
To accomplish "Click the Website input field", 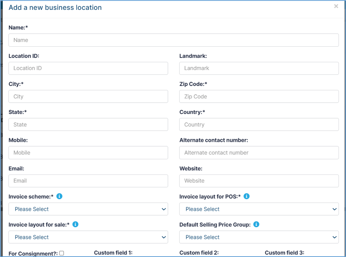I will [259, 181].
